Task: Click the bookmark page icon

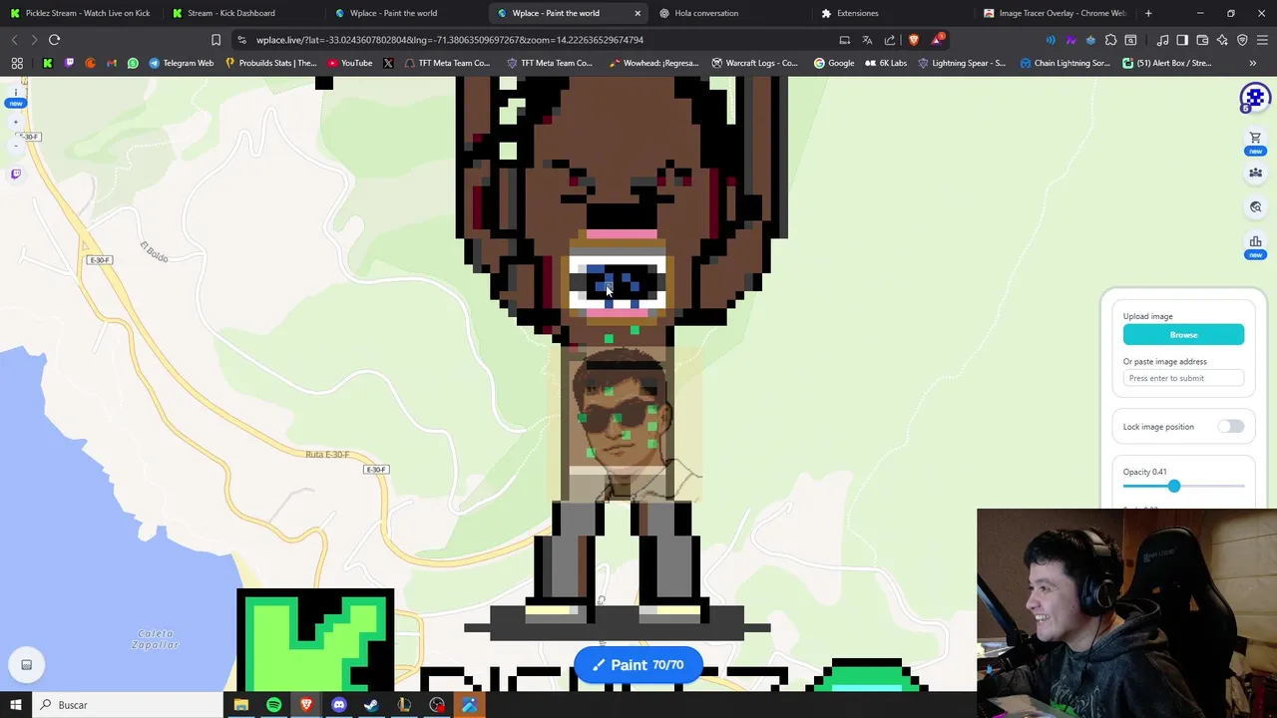Action: 215,40
